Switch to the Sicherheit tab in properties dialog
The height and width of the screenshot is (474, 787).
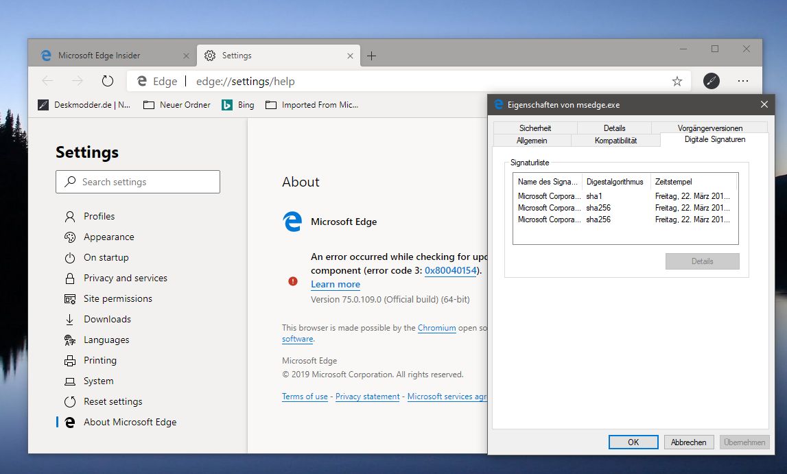[x=535, y=128]
